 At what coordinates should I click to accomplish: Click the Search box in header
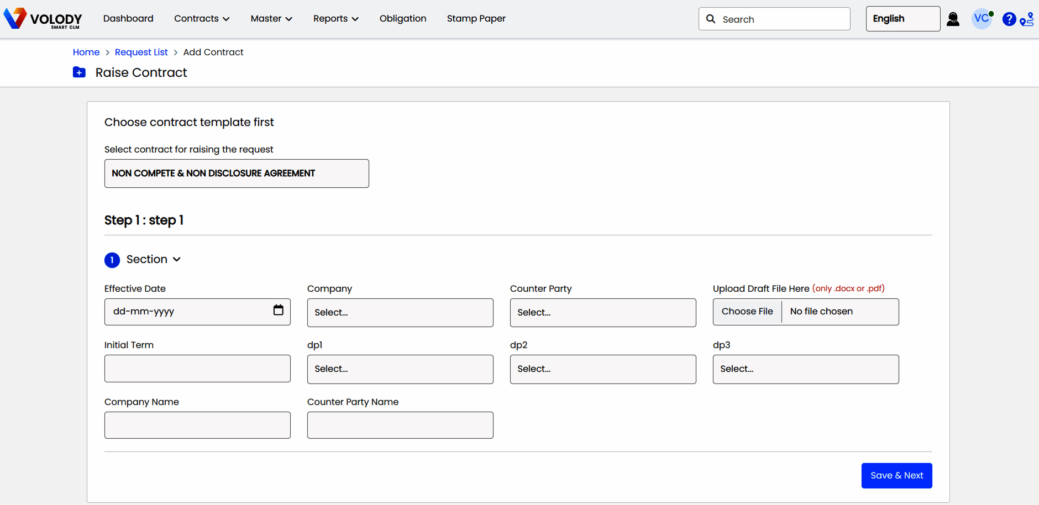coord(774,19)
